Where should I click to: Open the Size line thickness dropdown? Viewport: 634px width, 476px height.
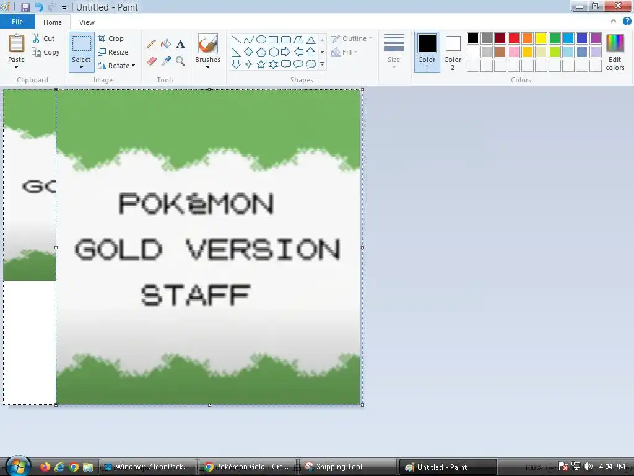pos(394,51)
